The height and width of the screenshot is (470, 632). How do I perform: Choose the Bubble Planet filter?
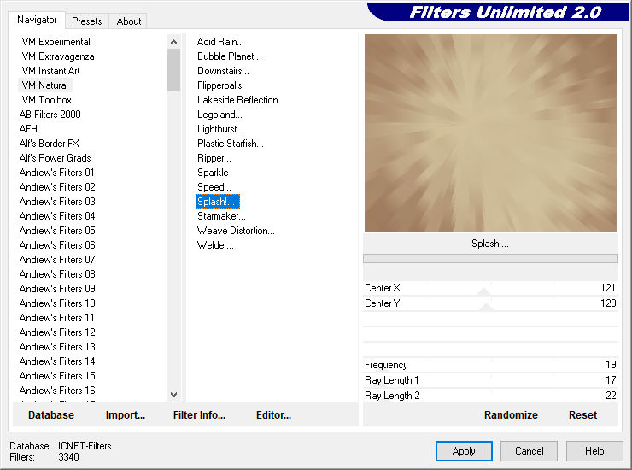(x=229, y=56)
